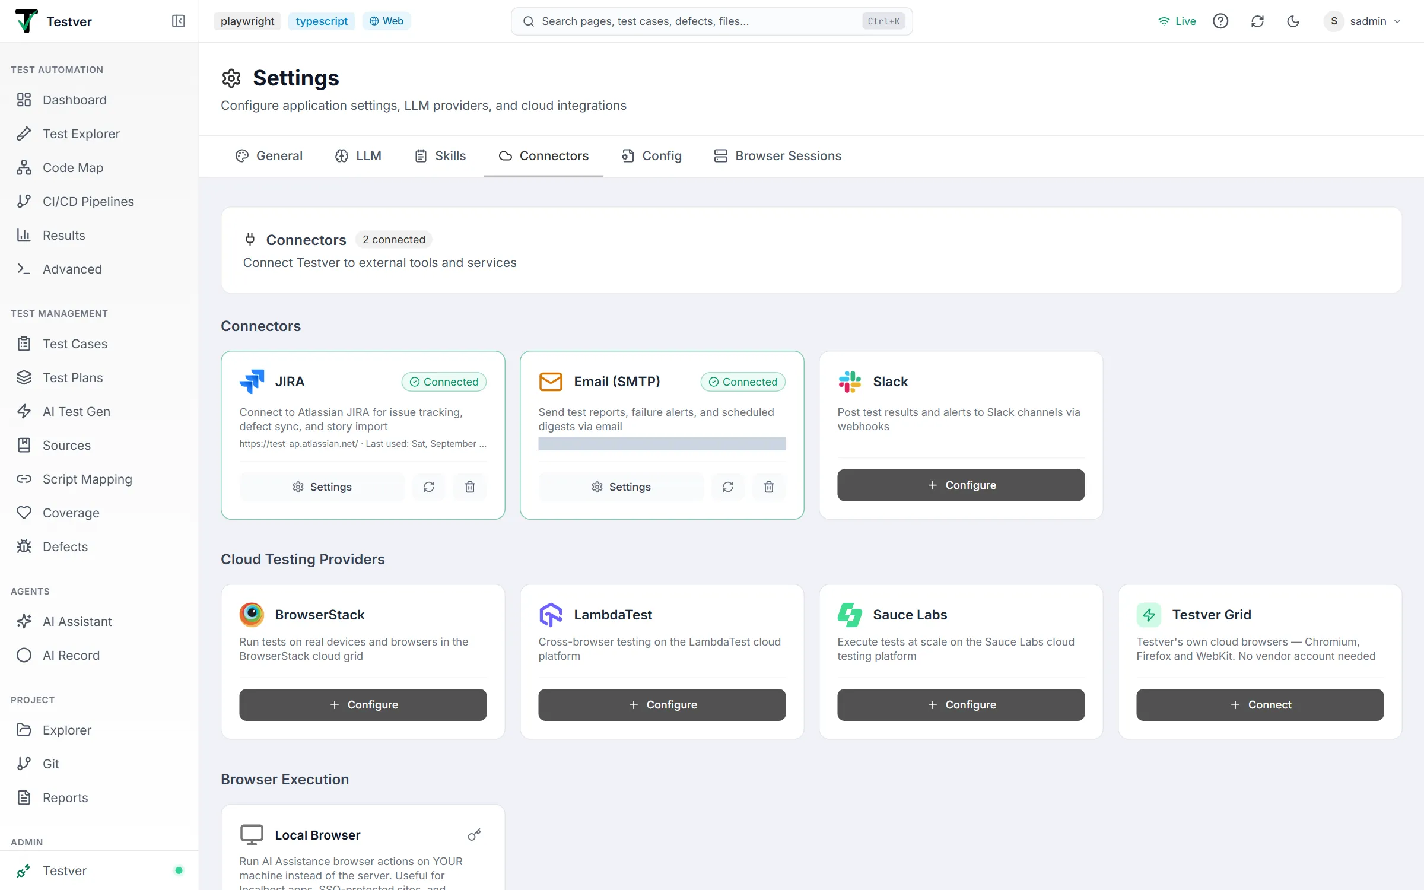Open AI Assistant agent
The image size is (1424, 890).
[x=99, y=621]
